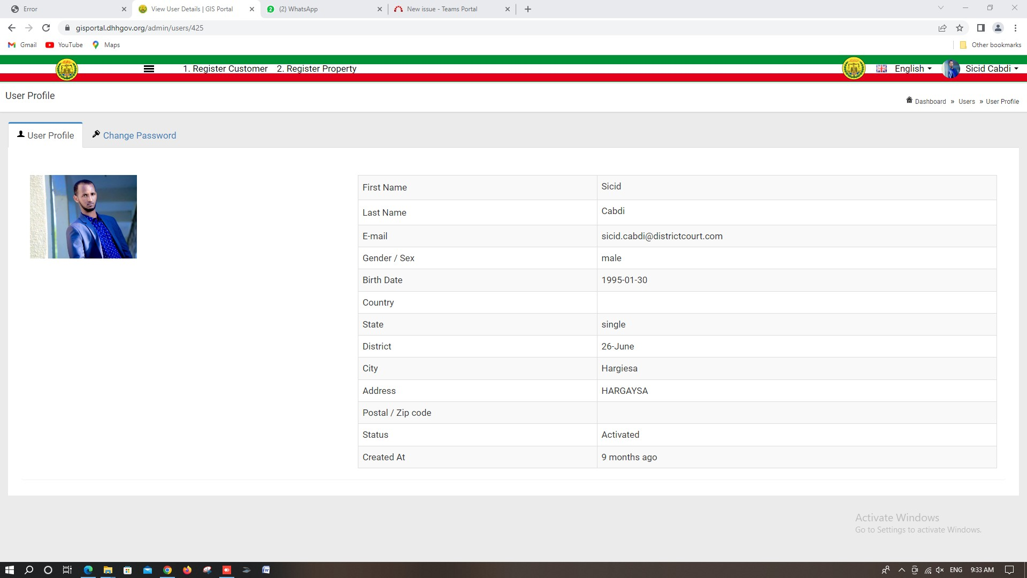The image size is (1027, 578).
Task: Click the muted volume tray icon
Action: 940,570
